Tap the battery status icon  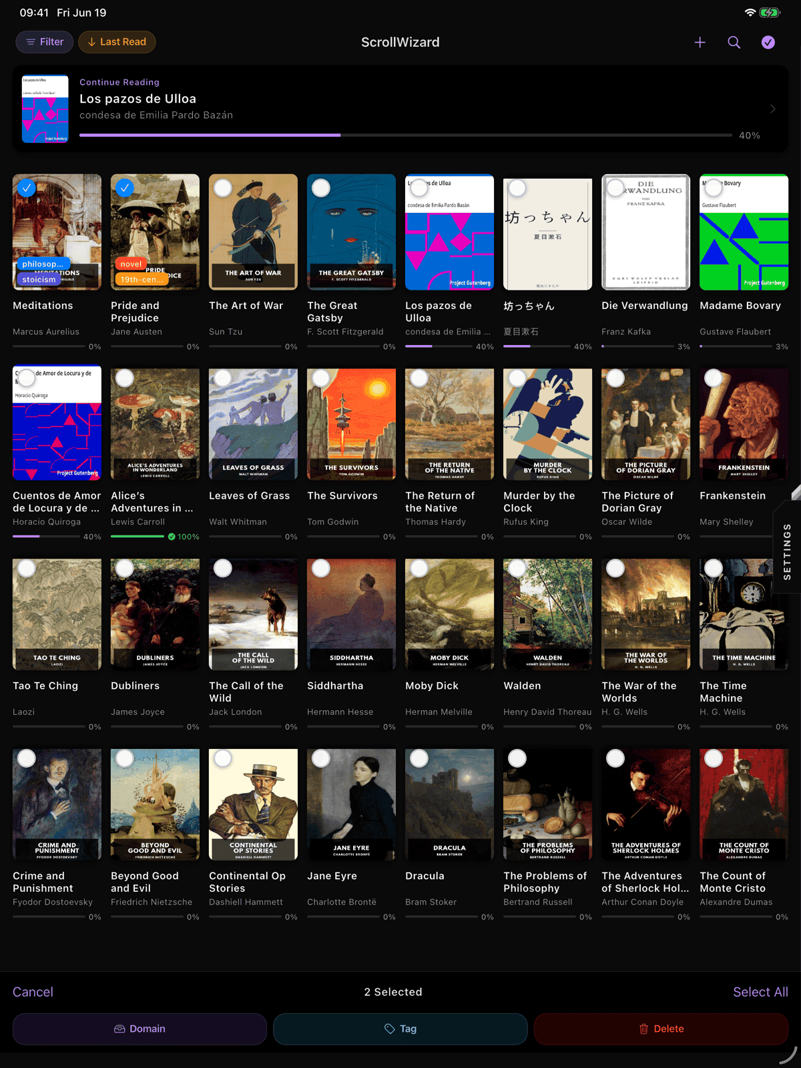(x=770, y=13)
